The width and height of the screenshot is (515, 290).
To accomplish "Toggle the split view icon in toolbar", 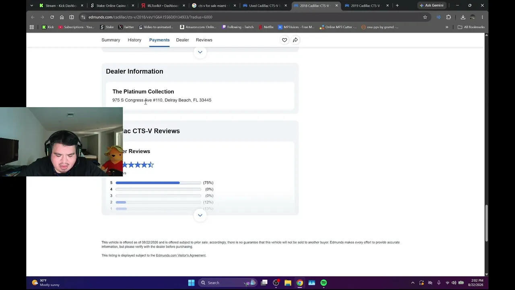I will 72,17.
